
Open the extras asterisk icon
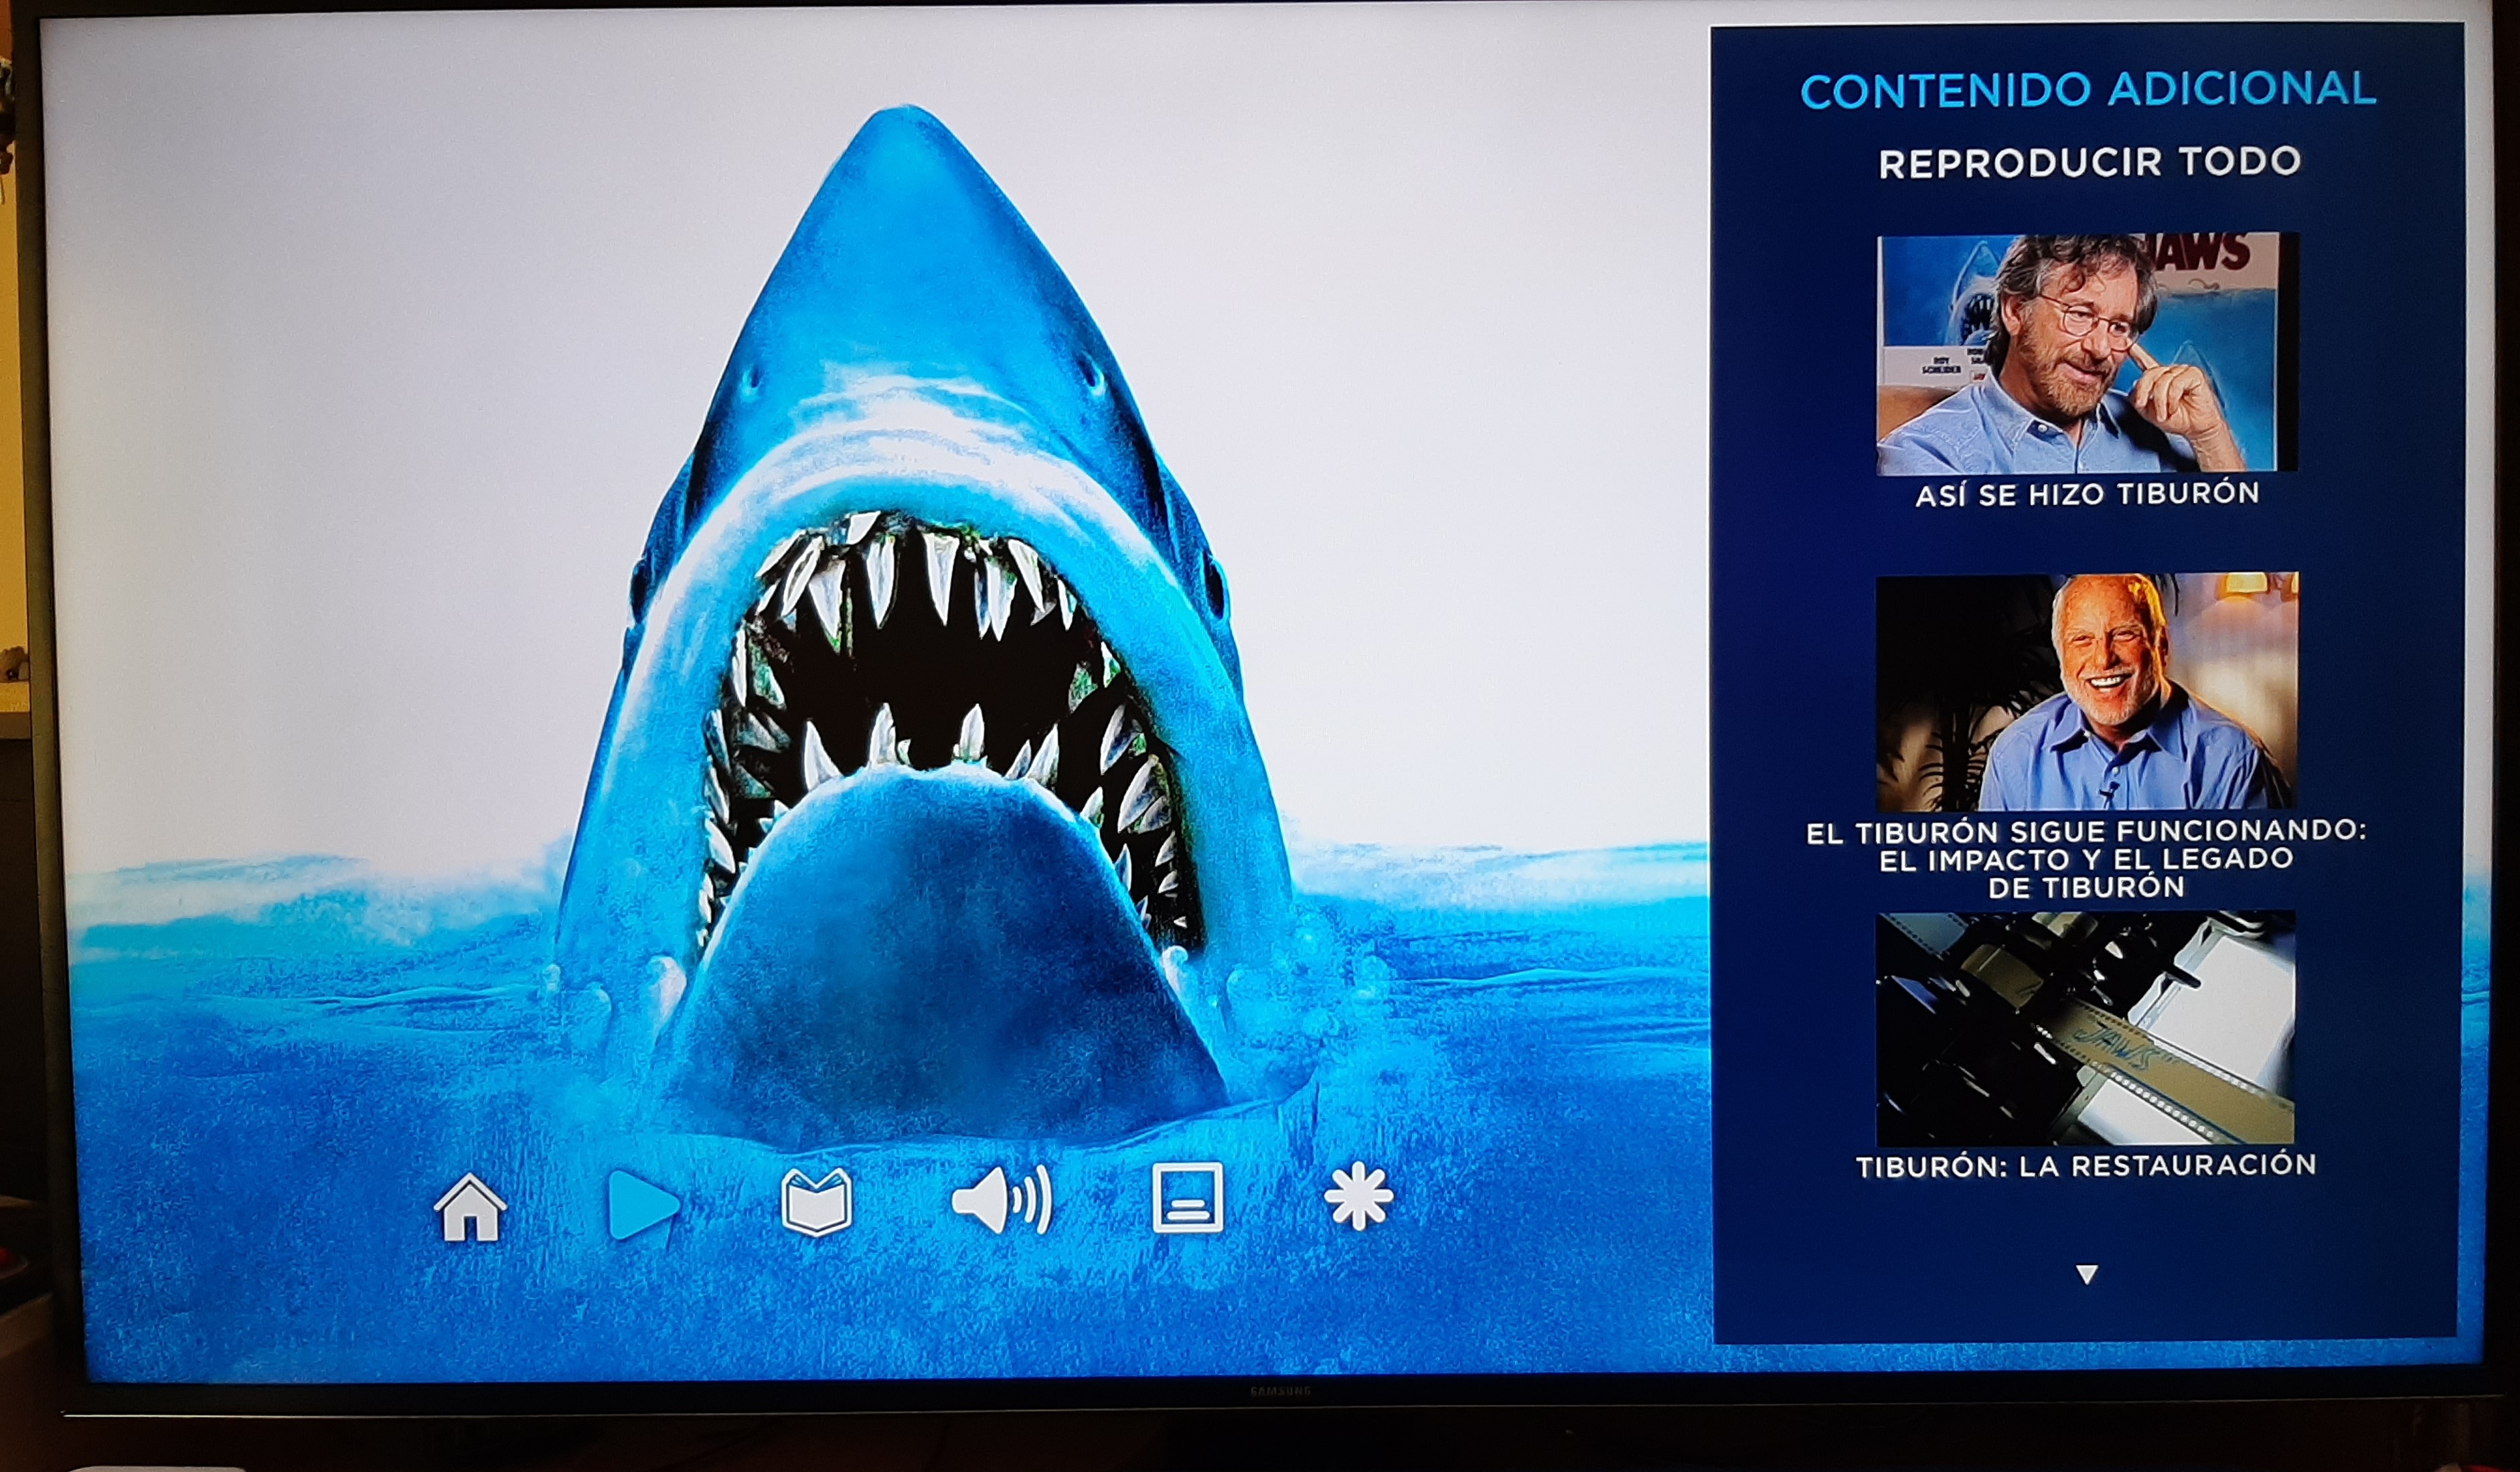click(x=1358, y=1196)
